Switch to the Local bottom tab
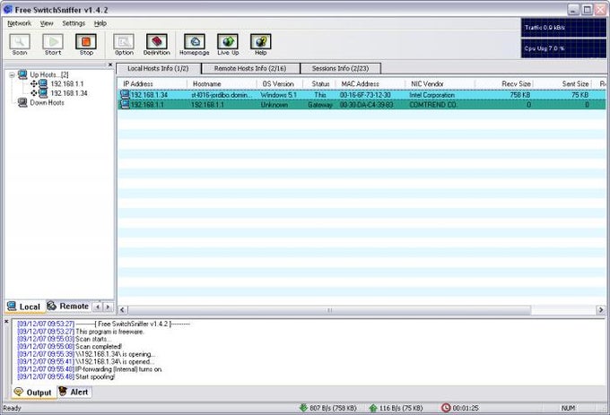 click(24, 307)
